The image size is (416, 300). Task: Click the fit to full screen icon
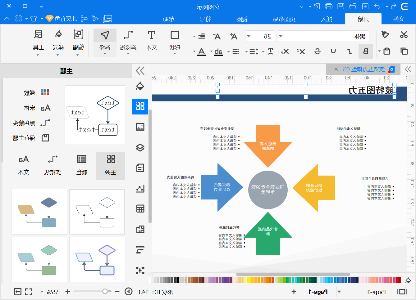(x=29, y=292)
